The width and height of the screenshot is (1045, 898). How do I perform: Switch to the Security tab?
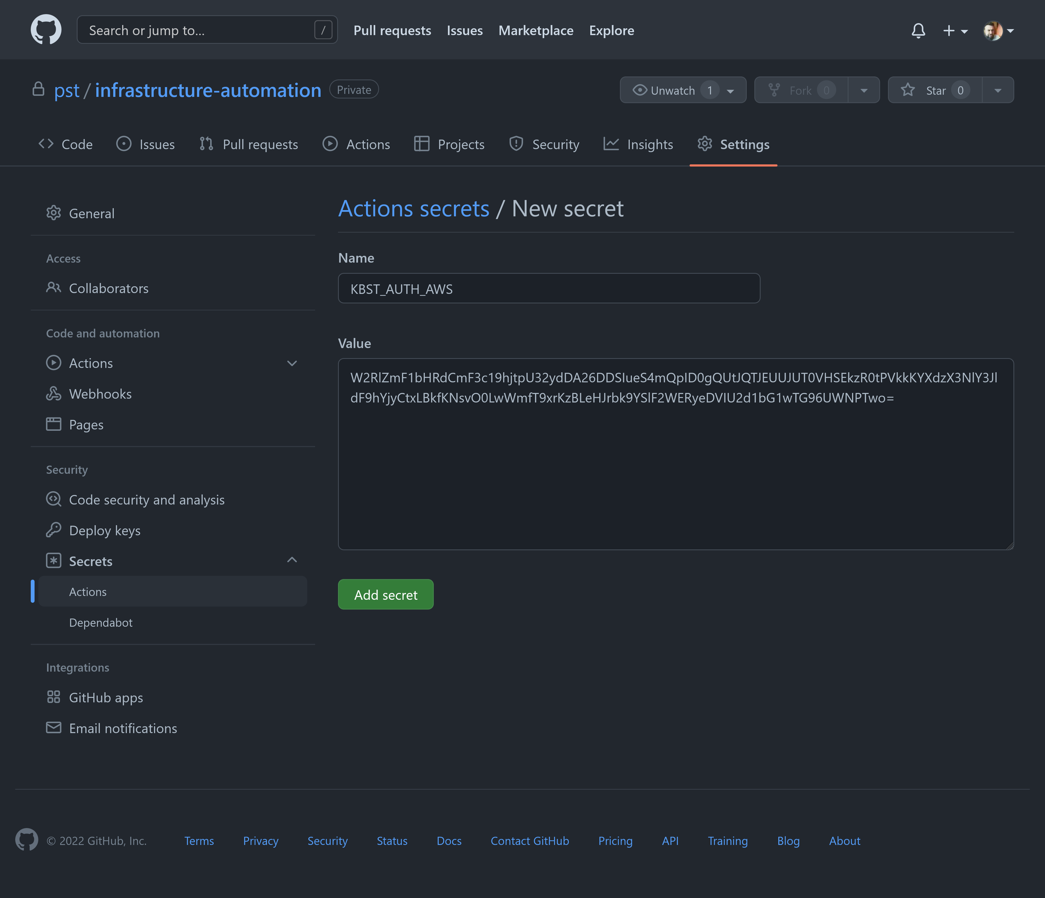(x=544, y=144)
